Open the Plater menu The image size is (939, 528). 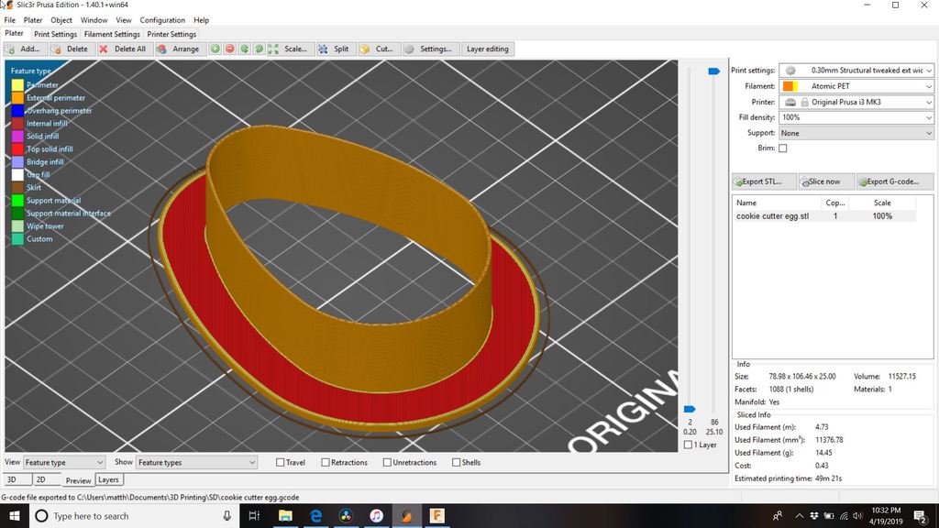pyautogui.click(x=33, y=20)
